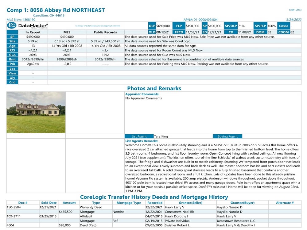Click In Report parking value '2ga2dw'

[33, 64]
